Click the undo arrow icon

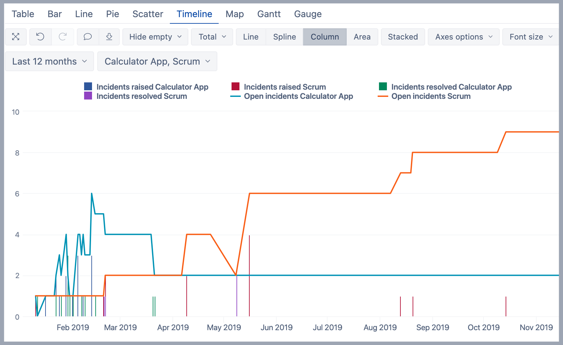pyautogui.click(x=40, y=37)
